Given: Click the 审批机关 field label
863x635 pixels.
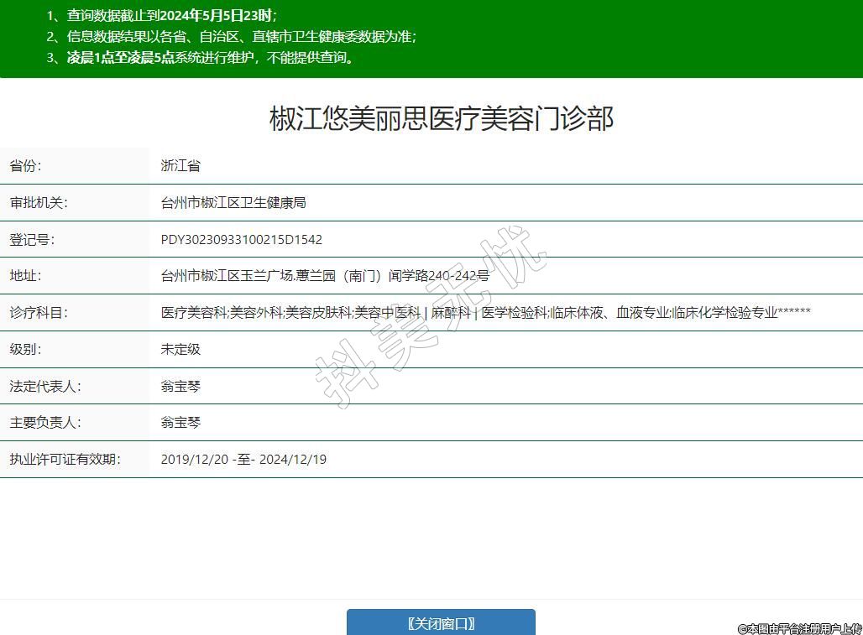Looking at the screenshot, I should coord(38,203).
